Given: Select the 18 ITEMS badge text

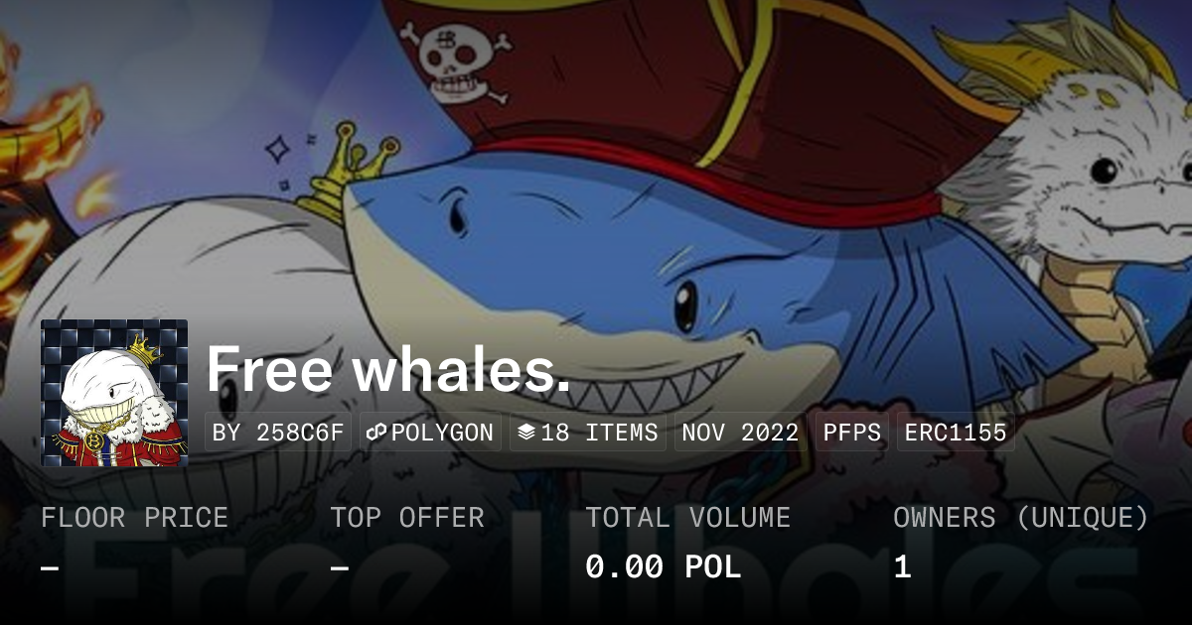Looking at the screenshot, I should tap(599, 433).
